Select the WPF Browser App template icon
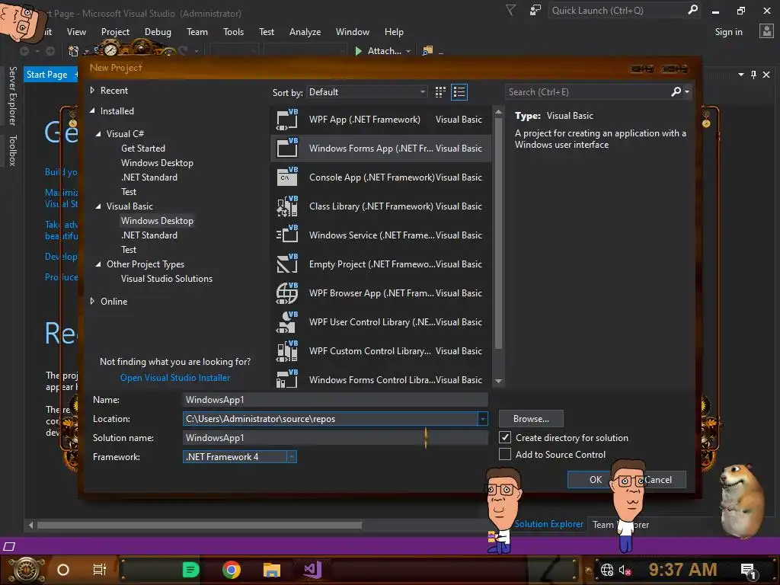This screenshot has width=780, height=585. coord(287,293)
